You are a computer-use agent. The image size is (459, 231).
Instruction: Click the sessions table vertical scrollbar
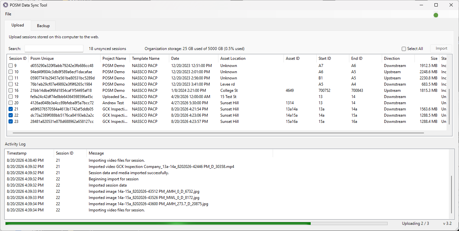click(x=449, y=107)
